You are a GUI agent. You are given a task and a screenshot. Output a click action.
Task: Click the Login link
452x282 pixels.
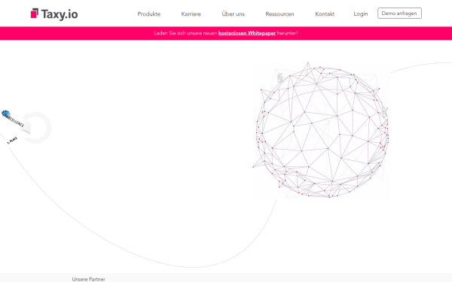click(361, 14)
